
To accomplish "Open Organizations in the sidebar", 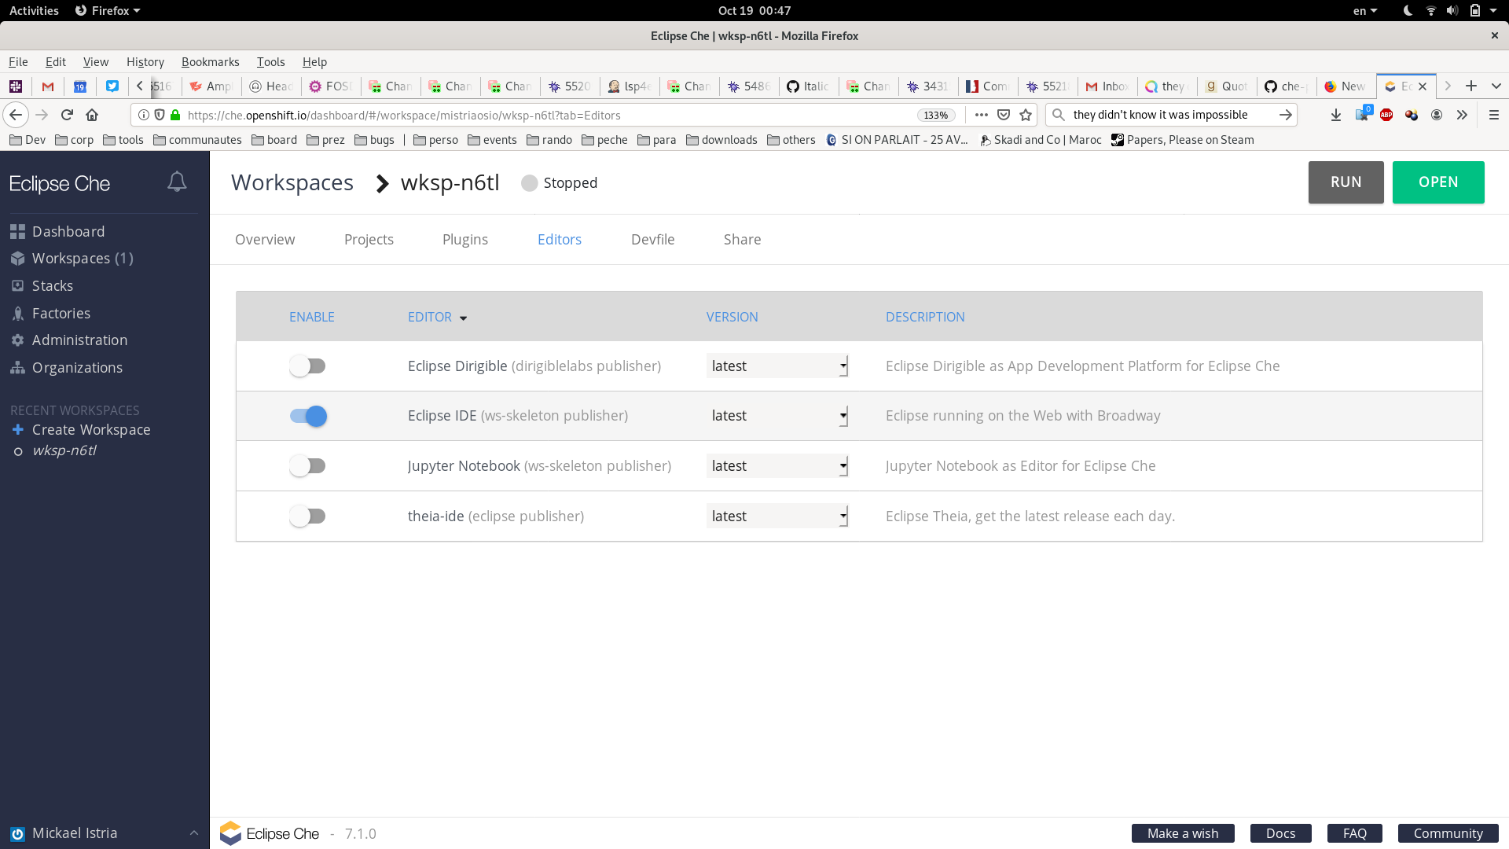I will click(x=67, y=367).
